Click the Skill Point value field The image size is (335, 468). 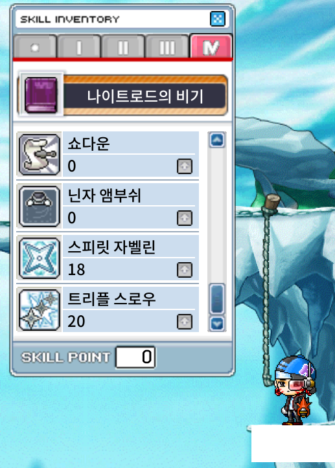(135, 357)
